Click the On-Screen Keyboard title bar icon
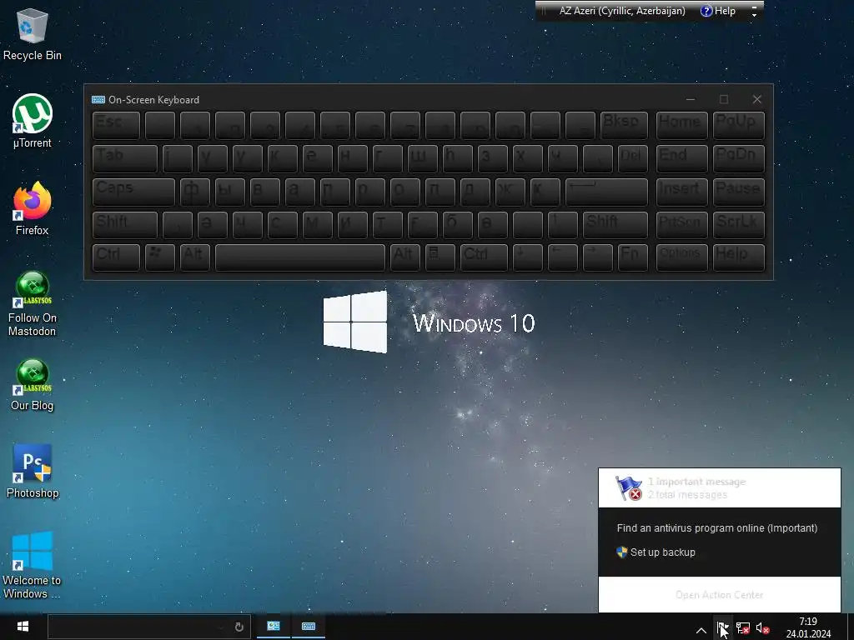Viewport: 854px width, 640px height. (98, 100)
